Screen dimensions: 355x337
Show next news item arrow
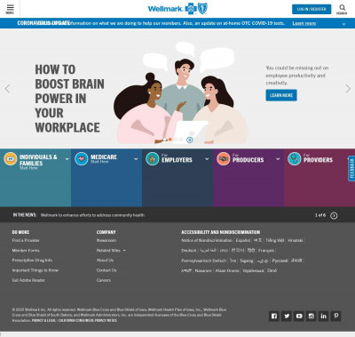[334, 215]
